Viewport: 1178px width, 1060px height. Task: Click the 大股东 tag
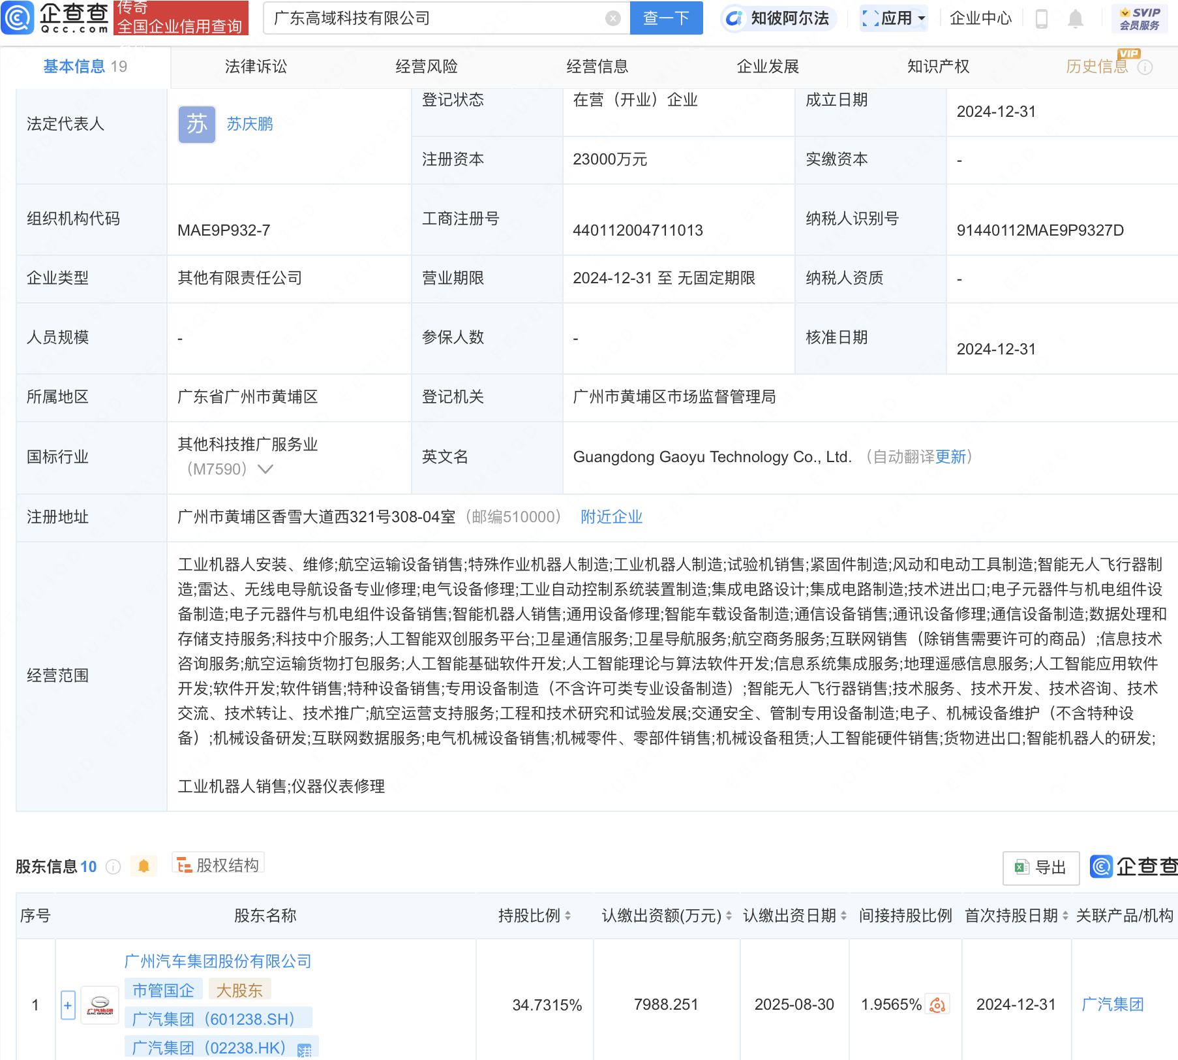click(239, 990)
